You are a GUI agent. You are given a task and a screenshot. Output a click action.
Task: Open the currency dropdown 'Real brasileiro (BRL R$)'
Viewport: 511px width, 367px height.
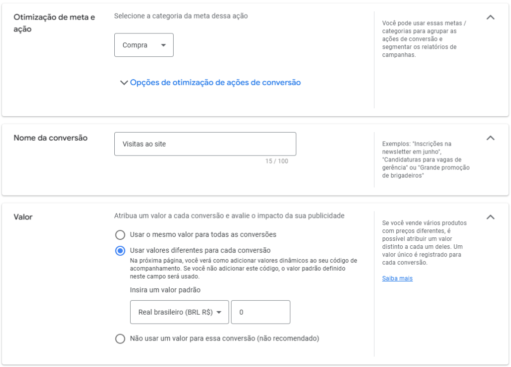[179, 312]
